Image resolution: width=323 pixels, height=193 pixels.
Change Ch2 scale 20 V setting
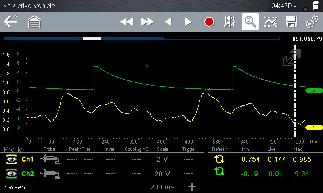[162, 174]
